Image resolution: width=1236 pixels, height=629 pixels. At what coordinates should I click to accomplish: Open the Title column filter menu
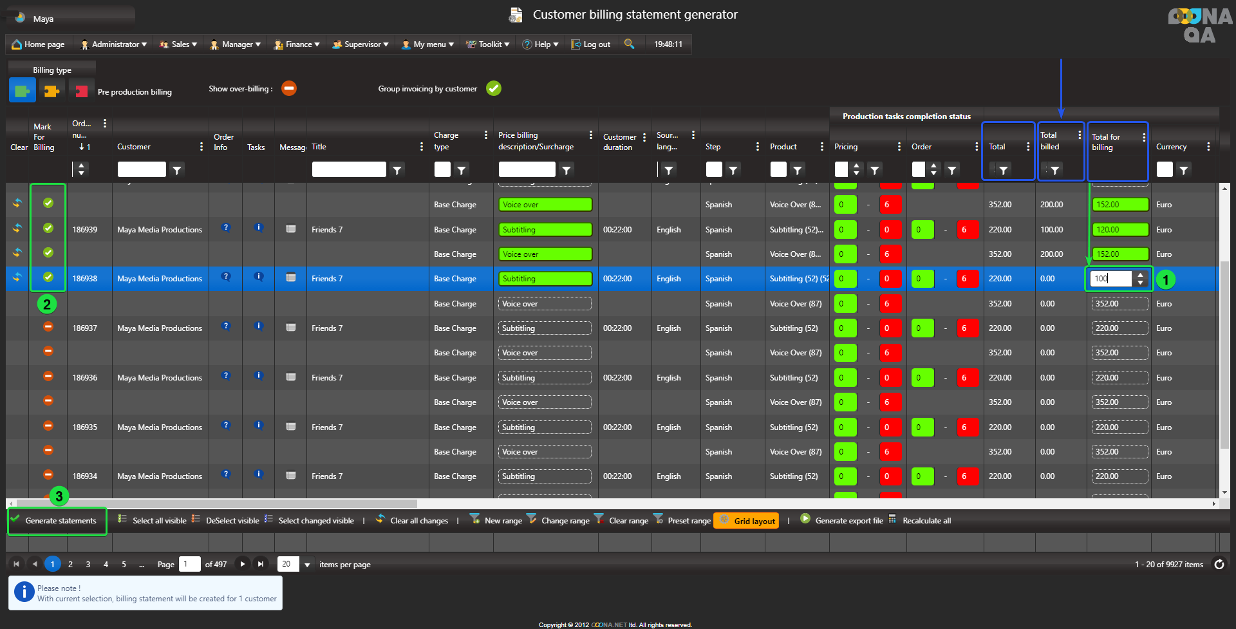[x=397, y=170]
